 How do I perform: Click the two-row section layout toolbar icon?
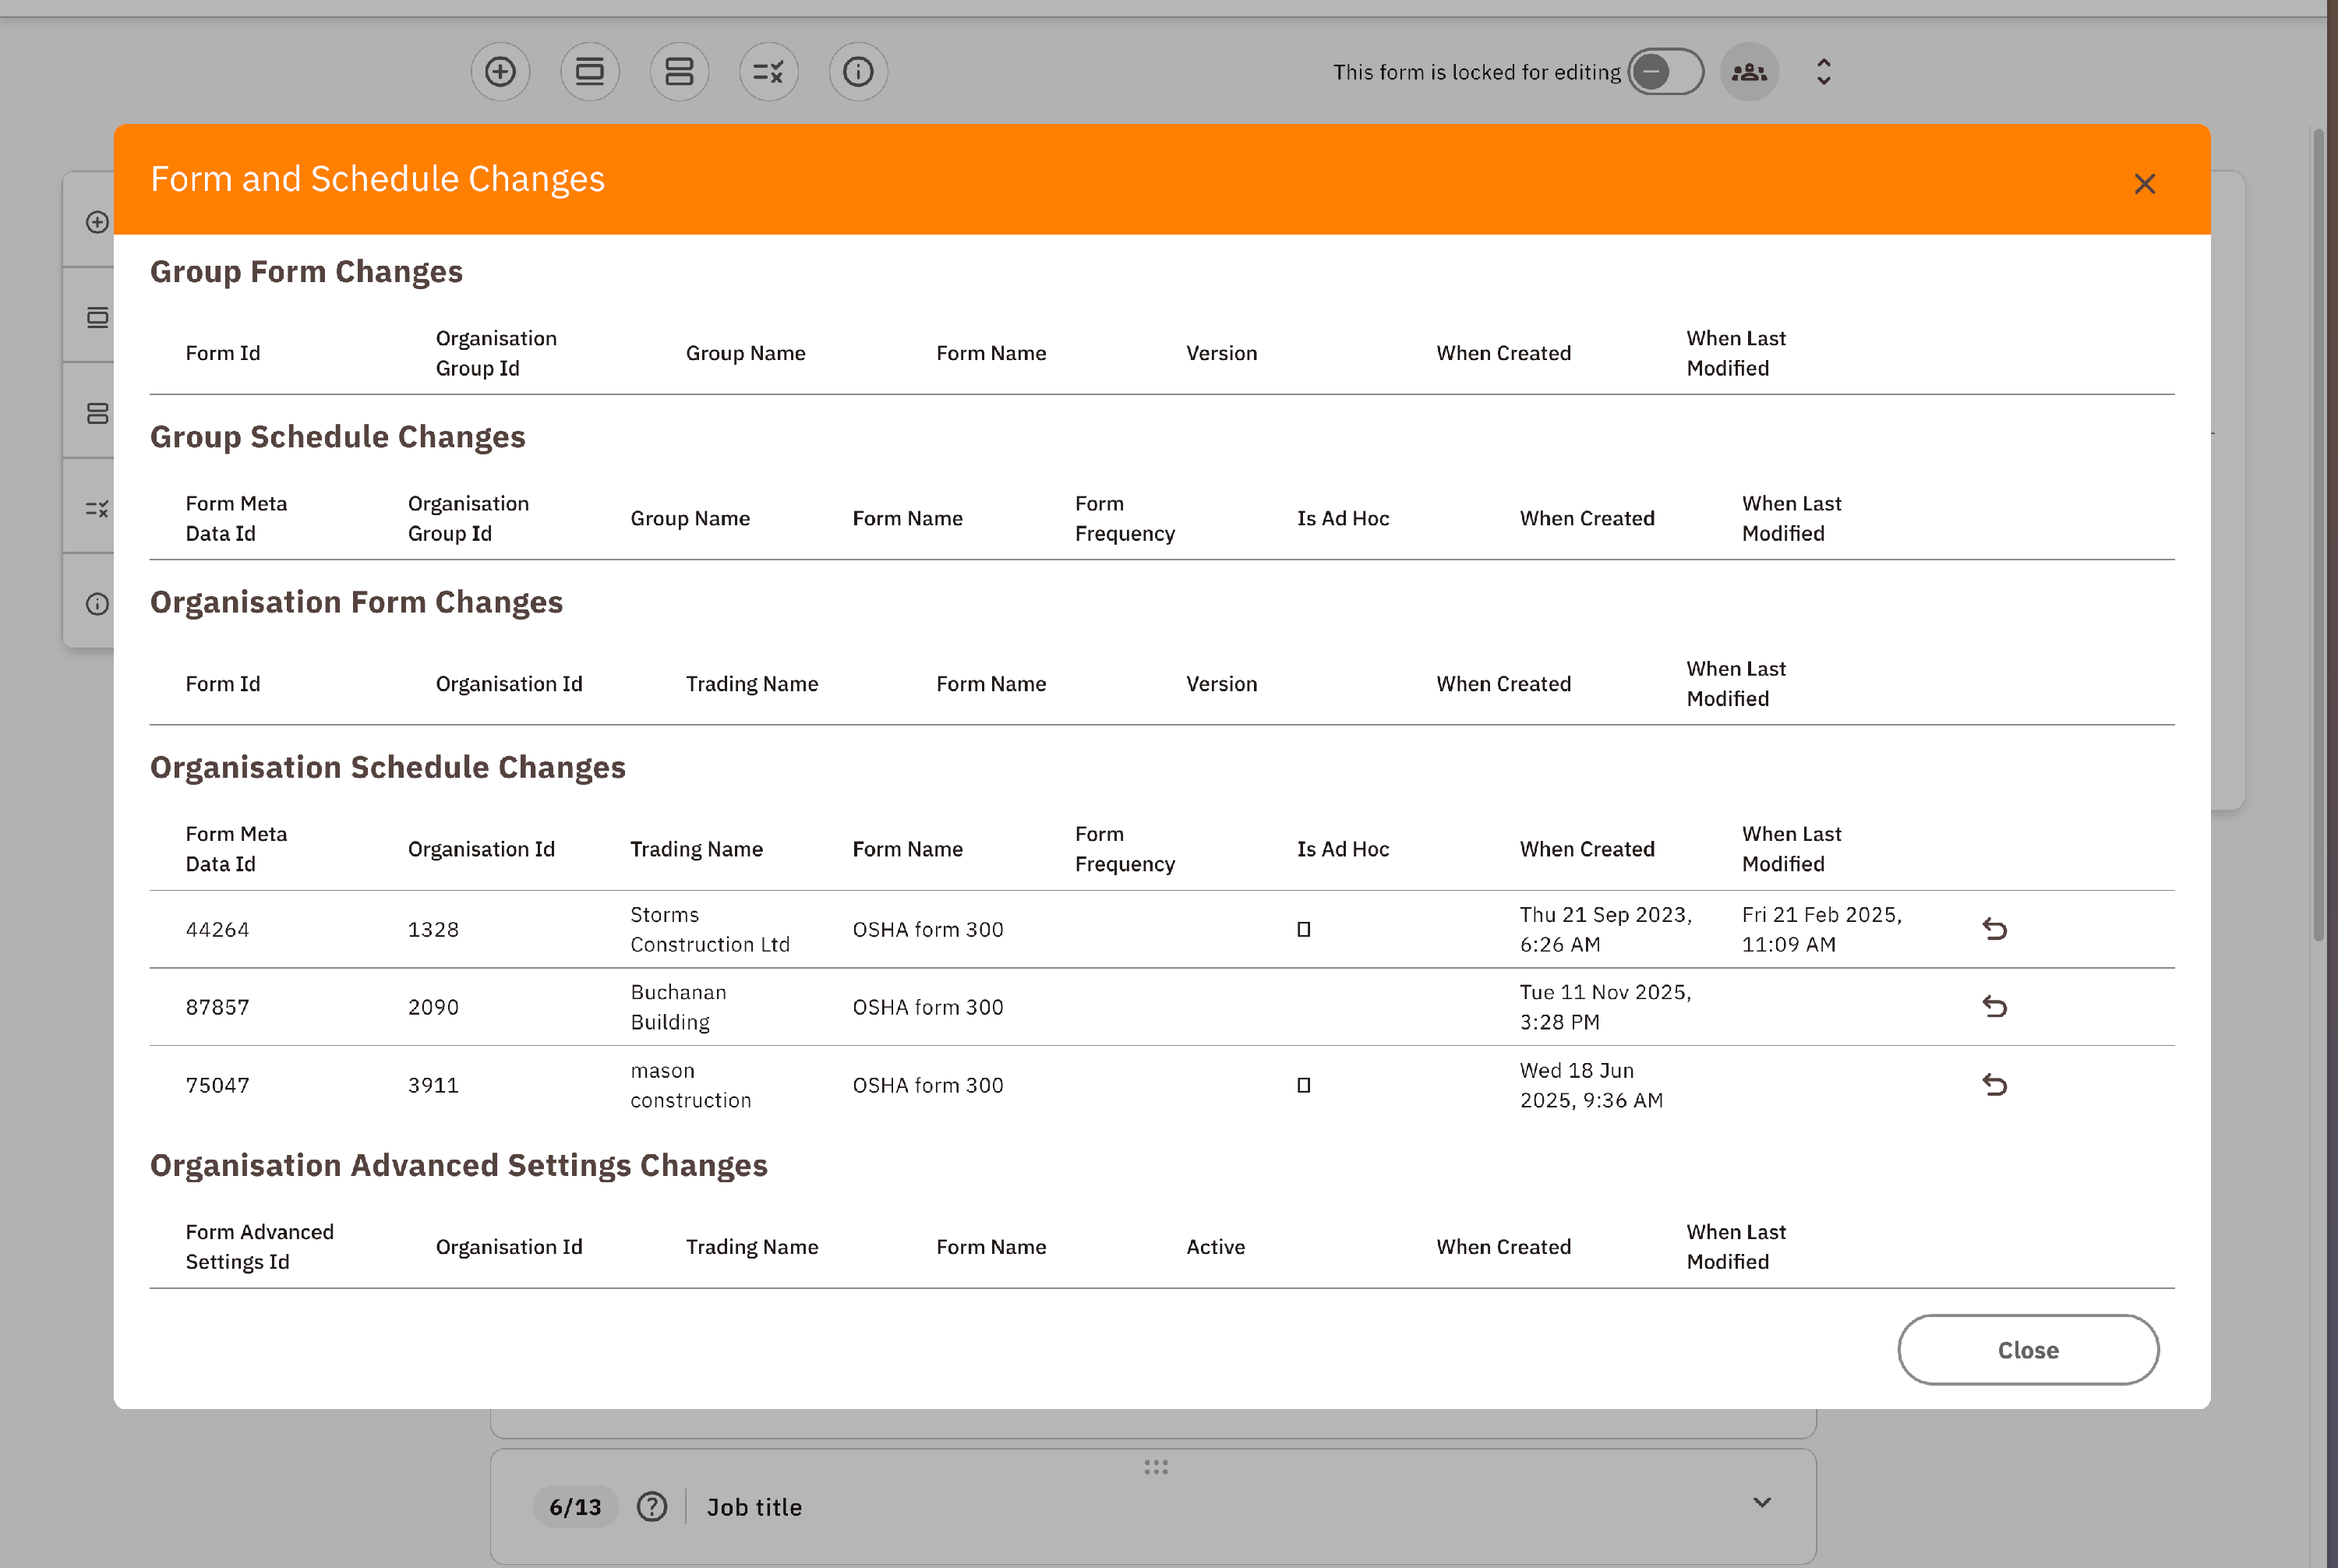(x=679, y=72)
